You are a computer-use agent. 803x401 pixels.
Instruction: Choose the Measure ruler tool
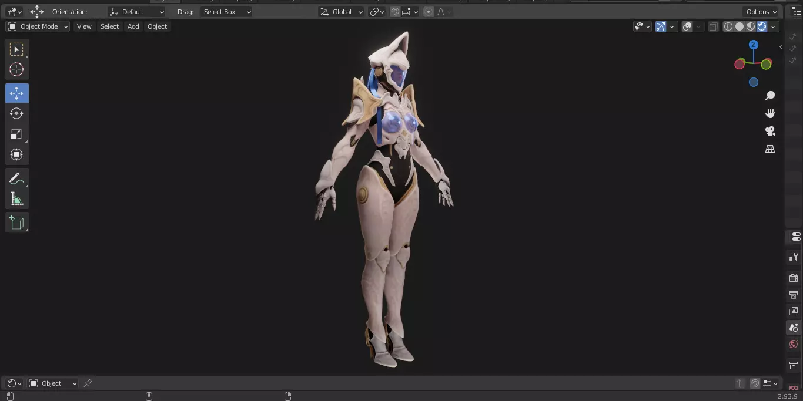pyautogui.click(x=16, y=199)
